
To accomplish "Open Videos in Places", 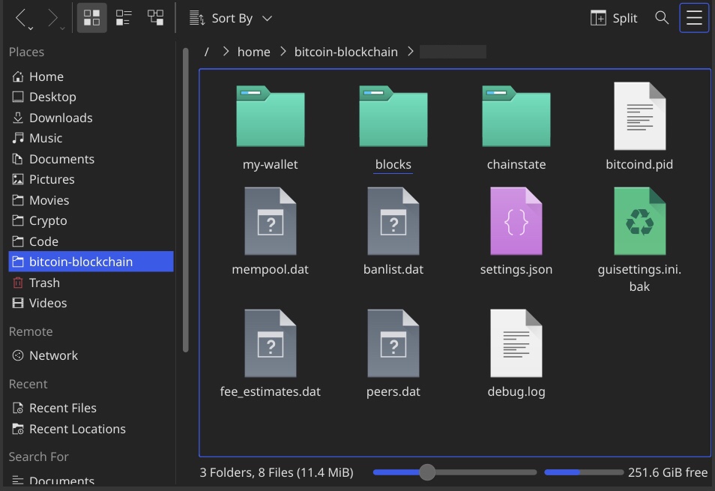I will coord(91,303).
